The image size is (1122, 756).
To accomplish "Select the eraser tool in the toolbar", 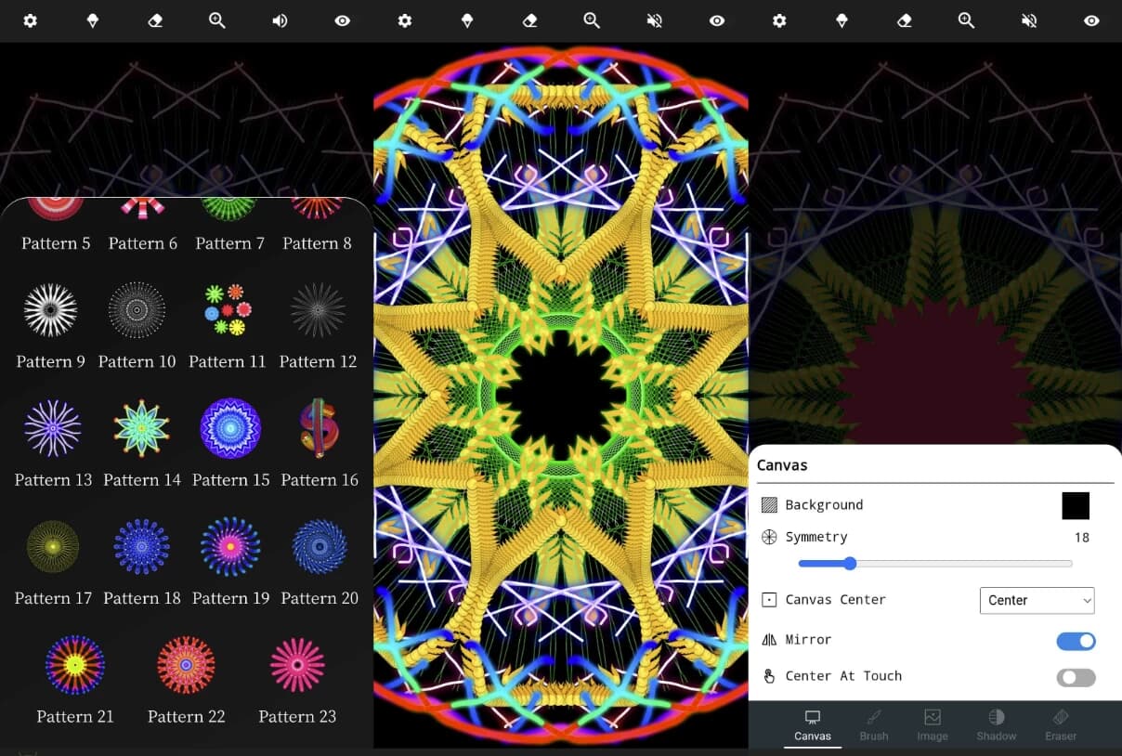I will pos(155,20).
